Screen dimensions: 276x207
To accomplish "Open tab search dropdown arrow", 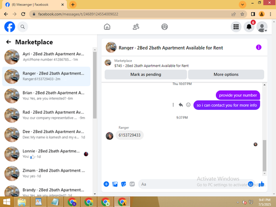I will click(242, 4).
